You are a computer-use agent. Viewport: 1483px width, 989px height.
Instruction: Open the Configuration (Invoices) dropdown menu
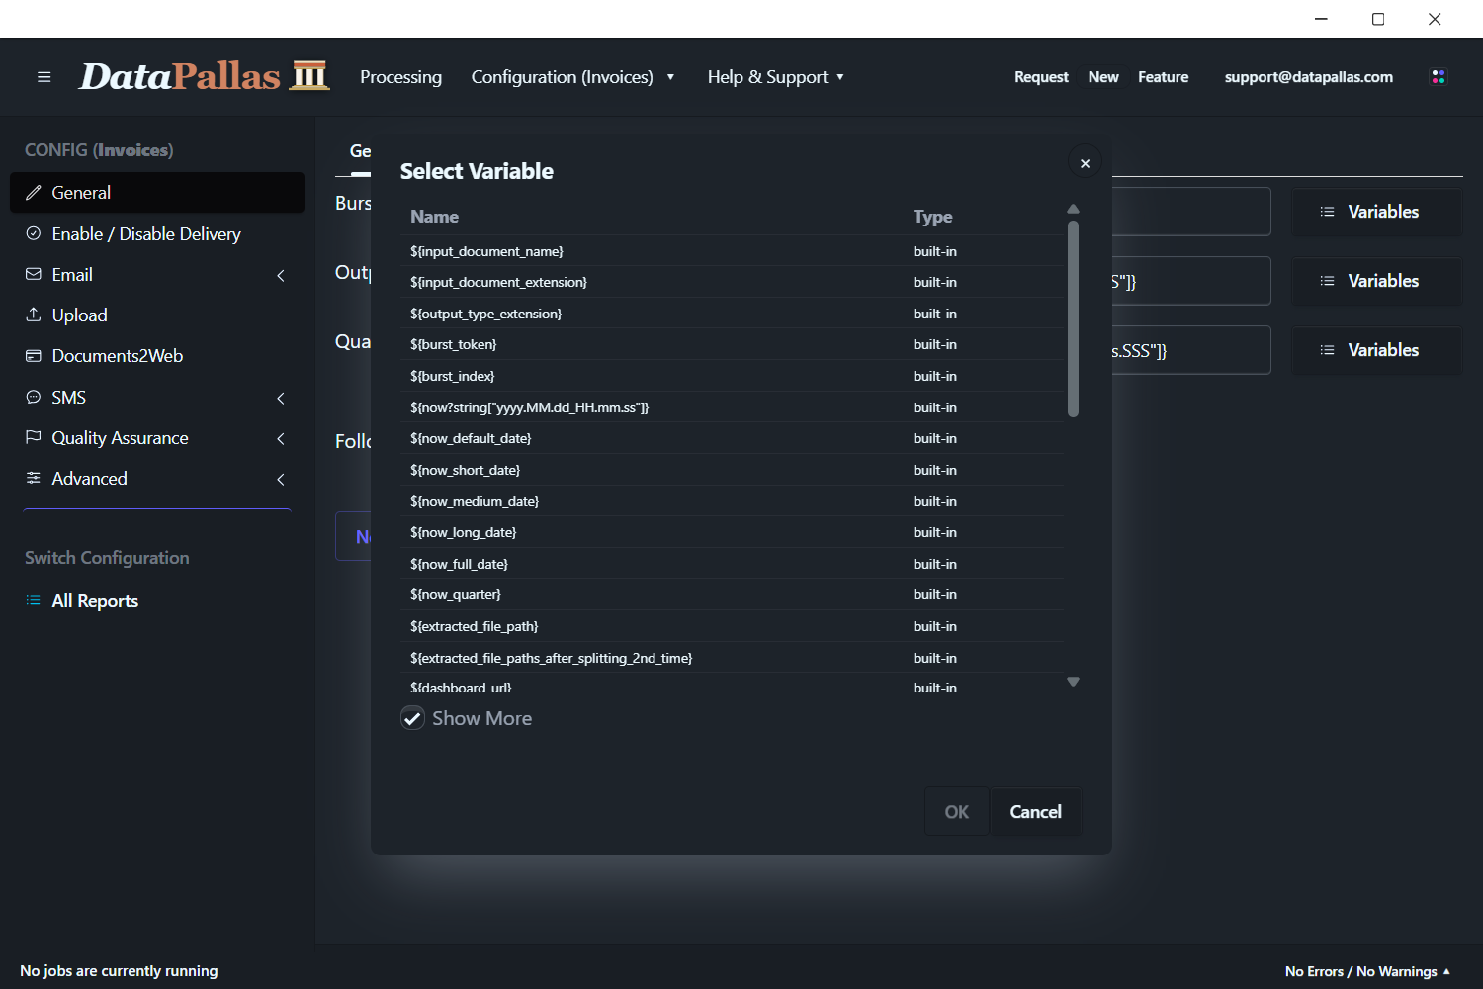click(572, 77)
